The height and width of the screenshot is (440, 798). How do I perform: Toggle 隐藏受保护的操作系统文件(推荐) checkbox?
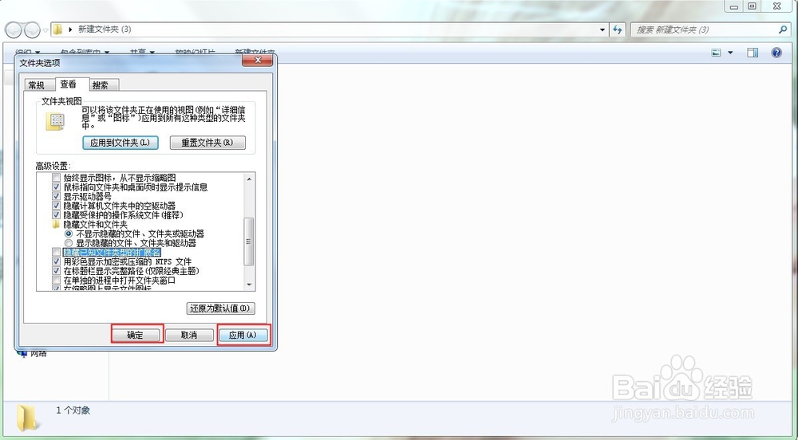click(x=57, y=215)
